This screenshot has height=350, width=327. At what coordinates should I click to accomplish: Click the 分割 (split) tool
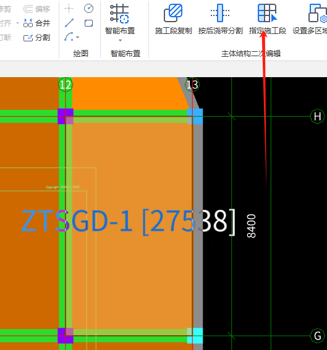pos(37,38)
